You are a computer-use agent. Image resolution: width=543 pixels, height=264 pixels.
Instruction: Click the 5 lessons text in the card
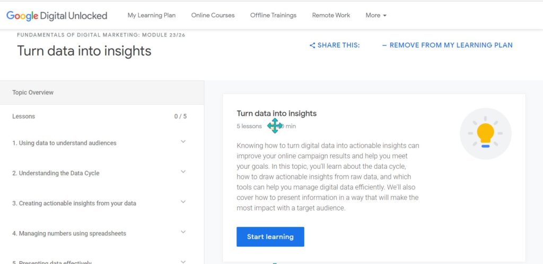[x=249, y=126]
